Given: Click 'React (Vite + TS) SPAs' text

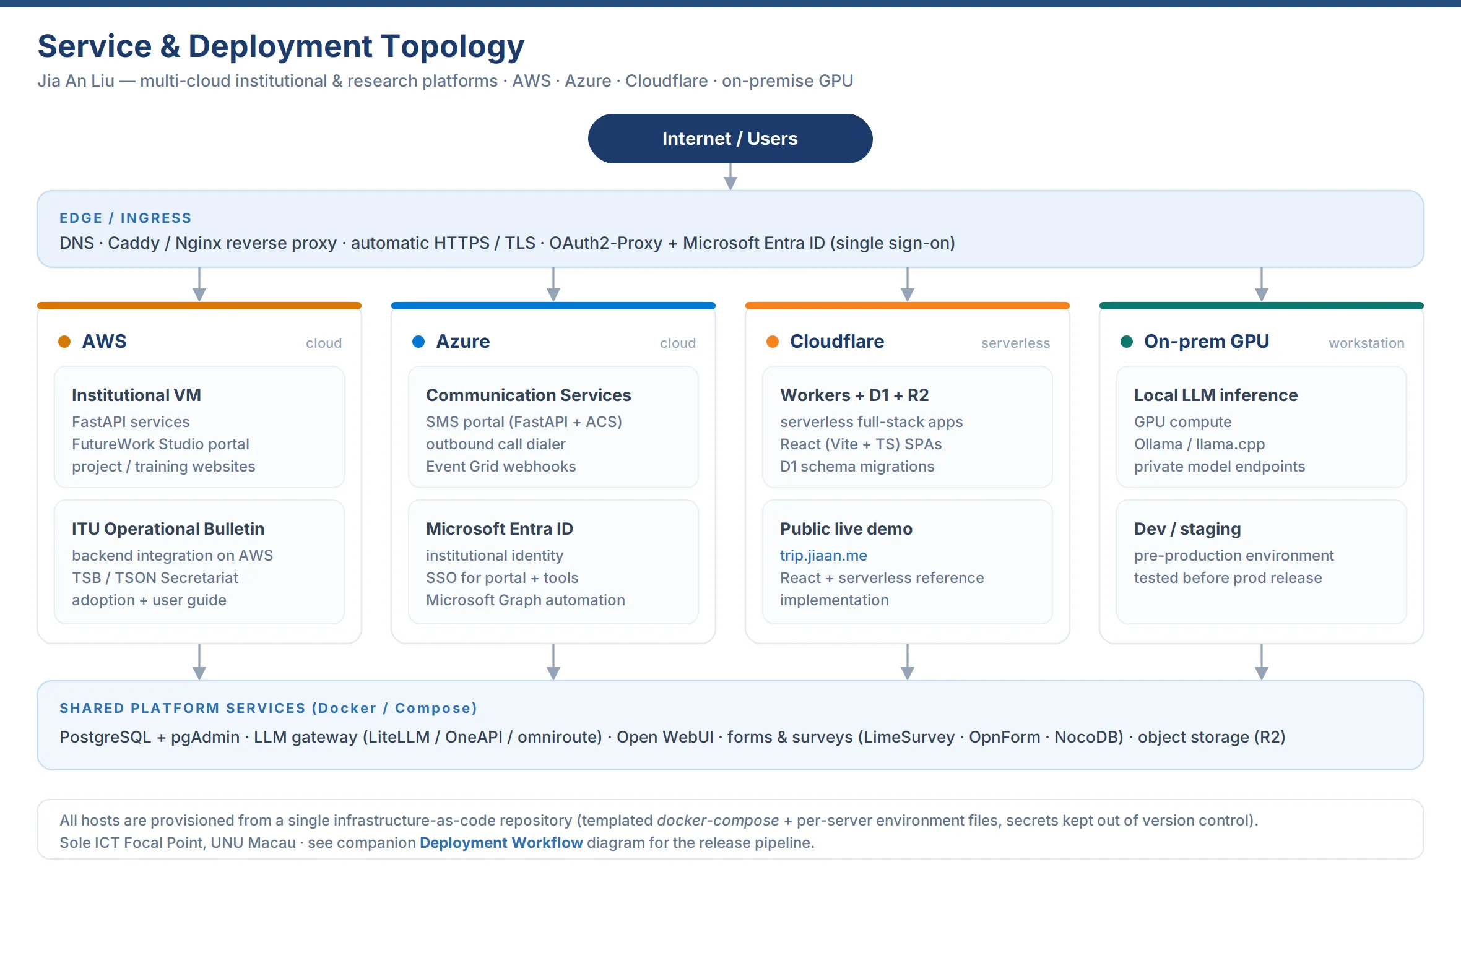Looking at the screenshot, I should point(861,444).
